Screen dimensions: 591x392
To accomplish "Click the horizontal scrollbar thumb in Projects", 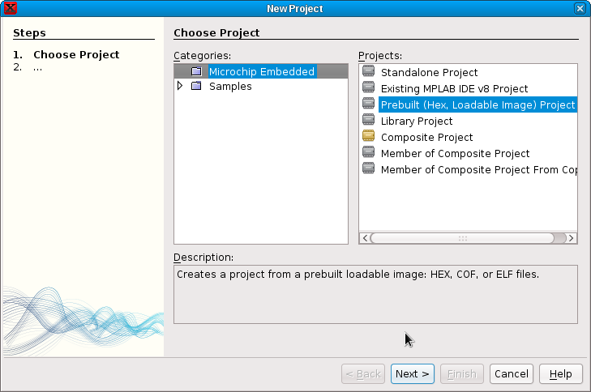I will click(462, 238).
